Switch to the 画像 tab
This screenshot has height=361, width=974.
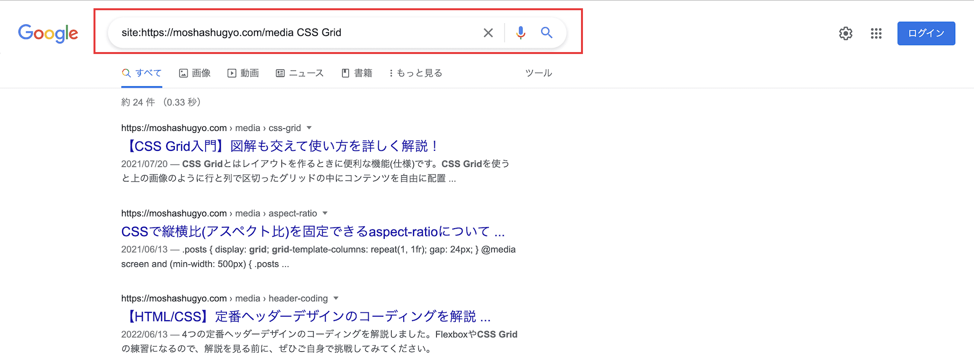click(x=195, y=73)
